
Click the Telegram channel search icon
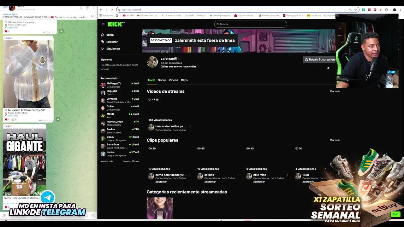(x=81, y=8)
